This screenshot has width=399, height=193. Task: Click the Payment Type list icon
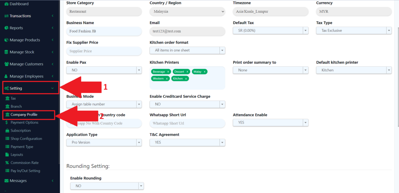[8, 147]
